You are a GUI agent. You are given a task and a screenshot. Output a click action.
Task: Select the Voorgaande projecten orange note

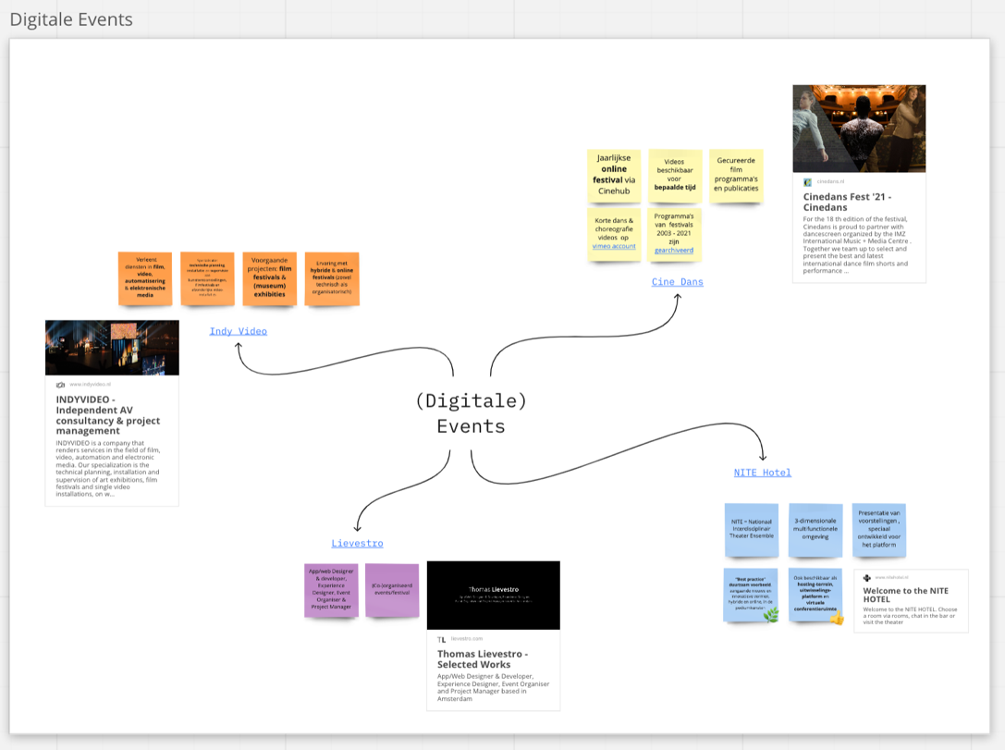270,279
